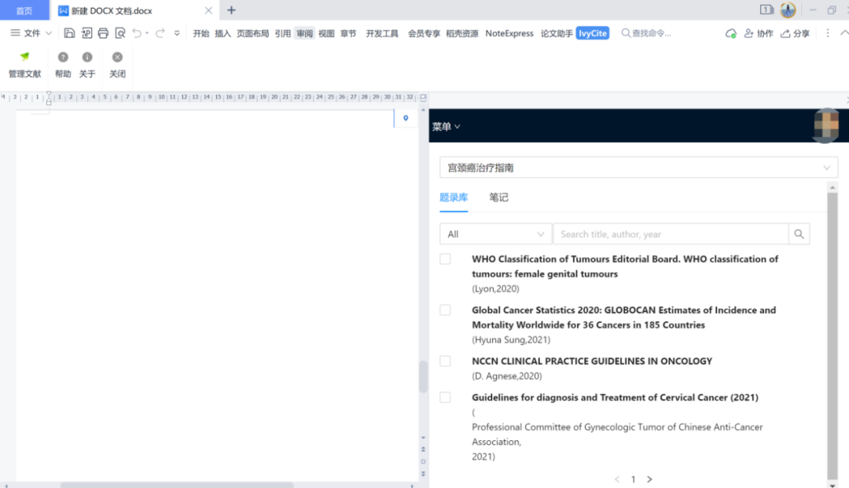Open a new tab with plus icon
Screen dimensions: 849x488
(x=231, y=10)
